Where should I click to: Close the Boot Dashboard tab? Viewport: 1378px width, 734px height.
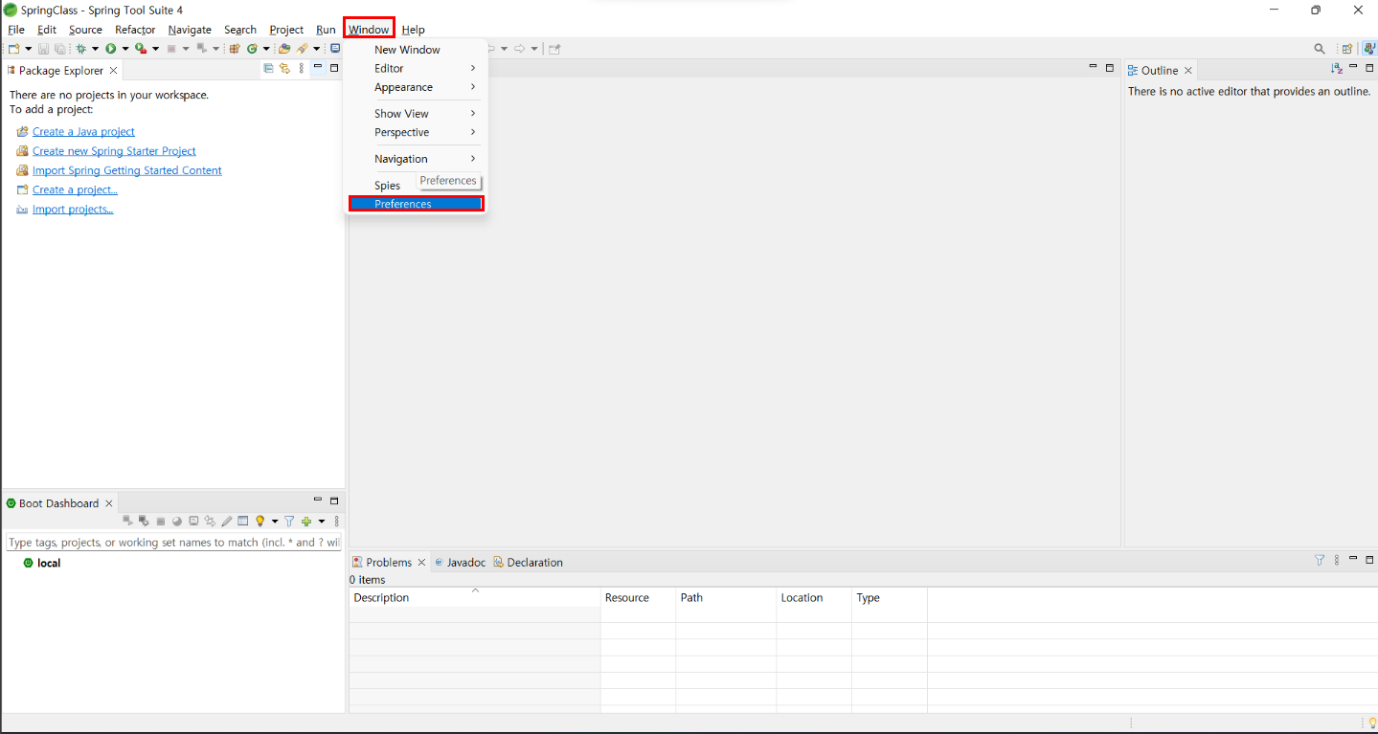(109, 503)
